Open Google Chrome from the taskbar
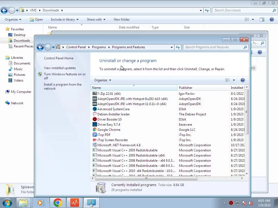Image resolution: width=278 pixels, height=208 pixels. click(x=58, y=203)
